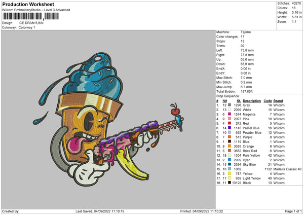Viewport: 304px width, 215px height.
Task: Click the 'Color changes:' value 17
Action: click(x=242, y=37)
